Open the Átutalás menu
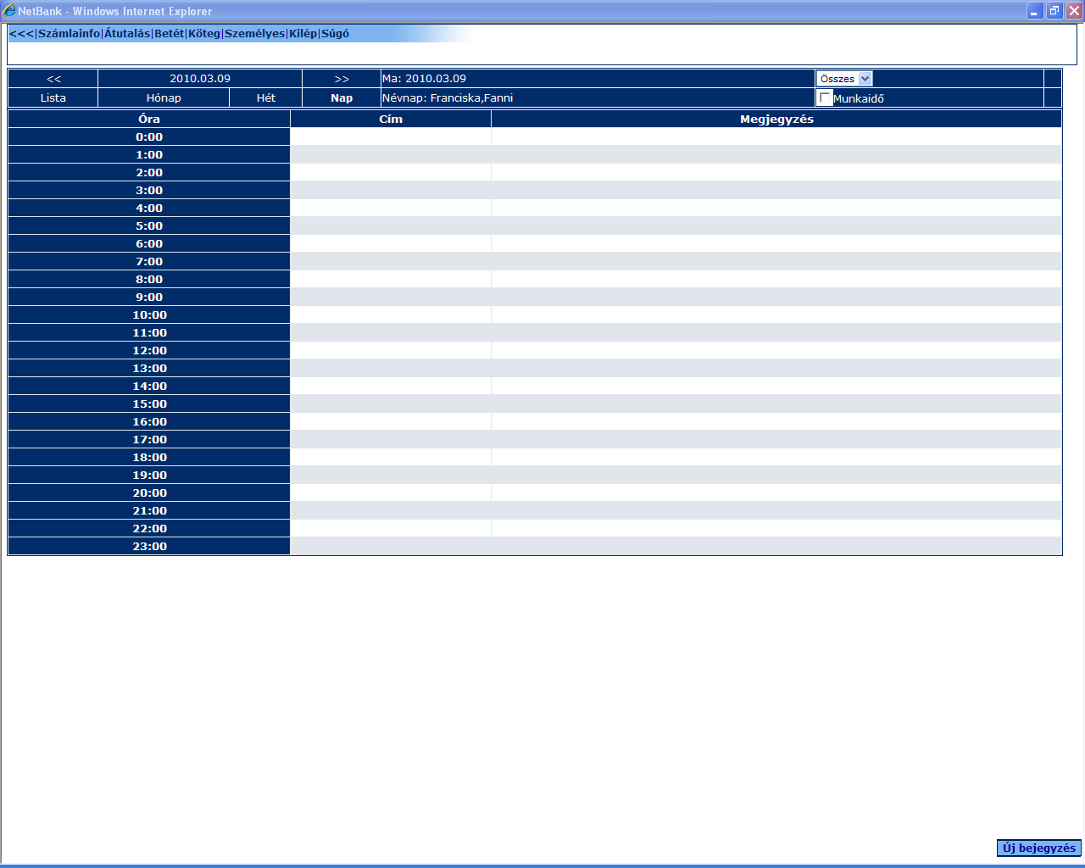This screenshot has width=1085, height=868. [127, 34]
